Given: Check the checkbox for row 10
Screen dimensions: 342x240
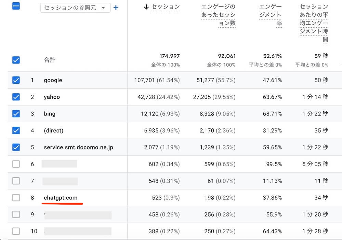Looking at the screenshot, I should click(x=16, y=231).
